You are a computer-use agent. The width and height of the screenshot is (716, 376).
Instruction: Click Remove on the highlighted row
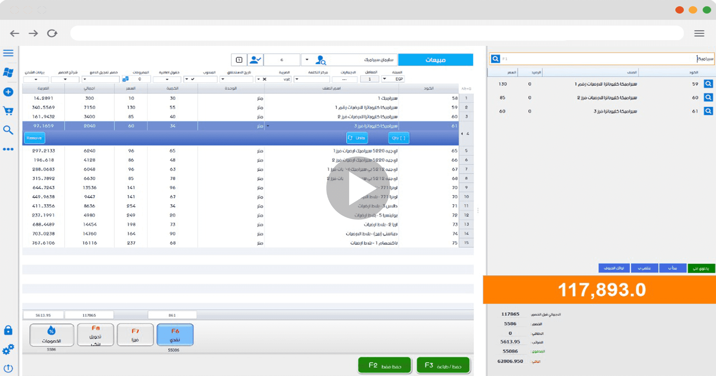(x=34, y=138)
